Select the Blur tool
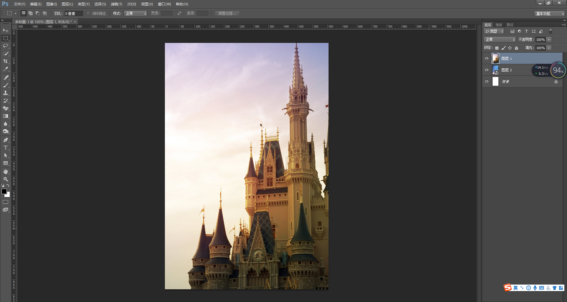This screenshot has width=567, height=302. tap(6, 124)
